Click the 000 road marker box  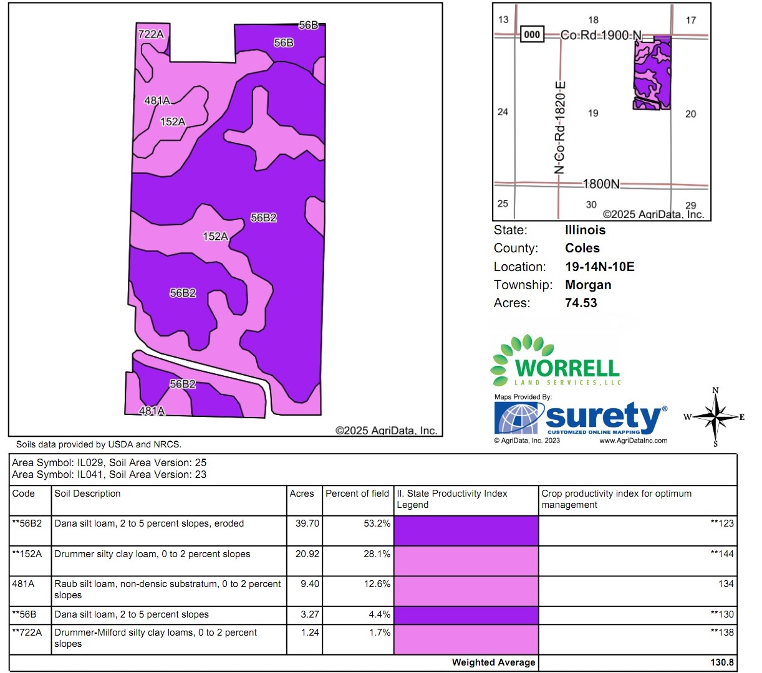[532, 34]
